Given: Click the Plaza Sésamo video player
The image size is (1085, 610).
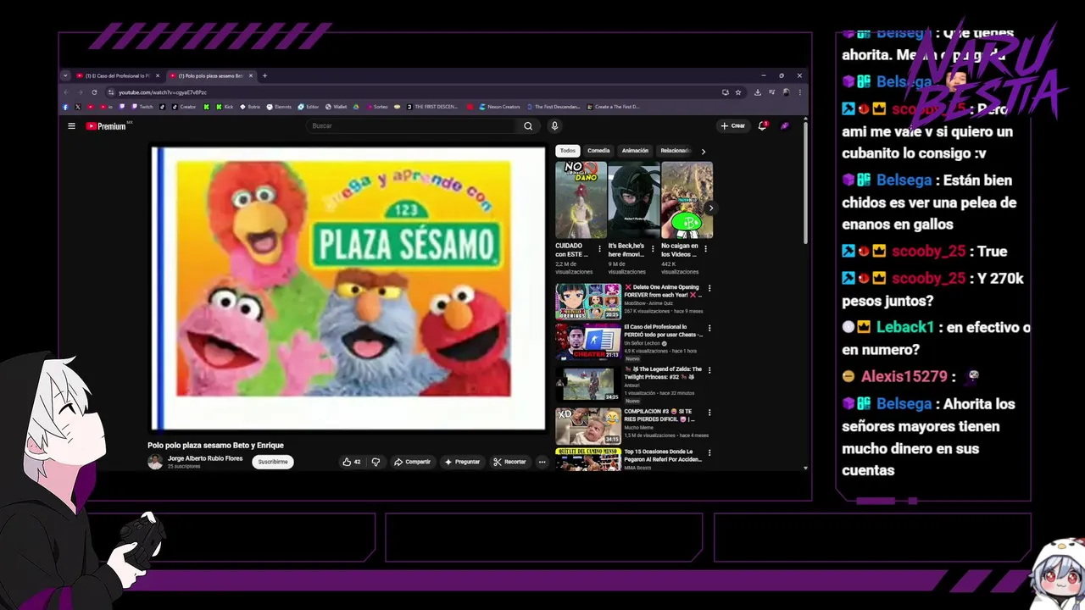Looking at the screenshot, I should [348, 288].
